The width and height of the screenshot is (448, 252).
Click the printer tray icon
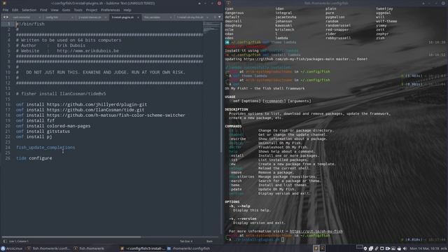[x=399, y=248]
